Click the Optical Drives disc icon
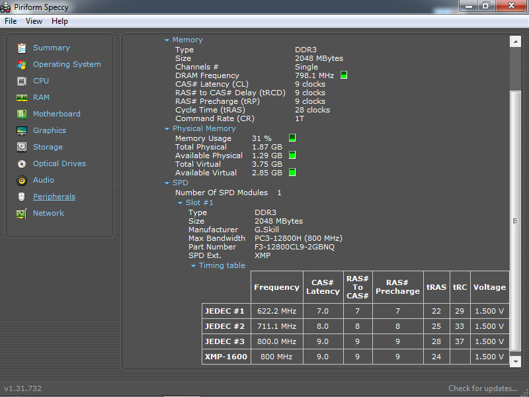The height and width of the screenshot is (397, 529). pos(22,163)
